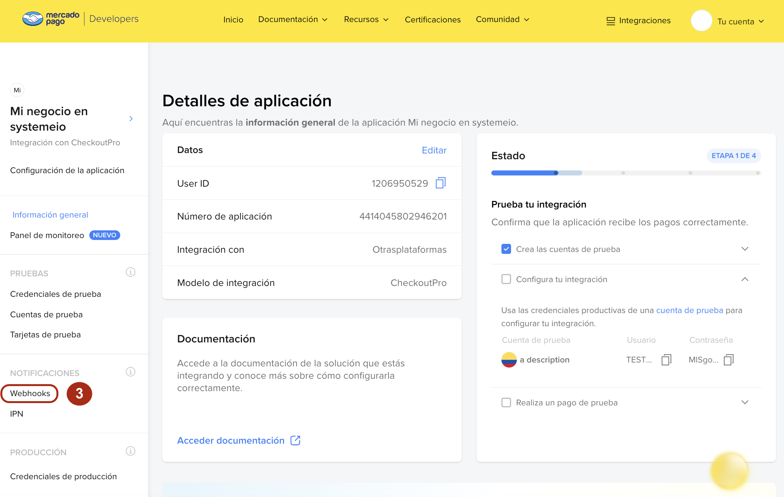Open Integraciones in the header
The height and width of the screenshot is (497, 784).
click(x=645, y=20)
